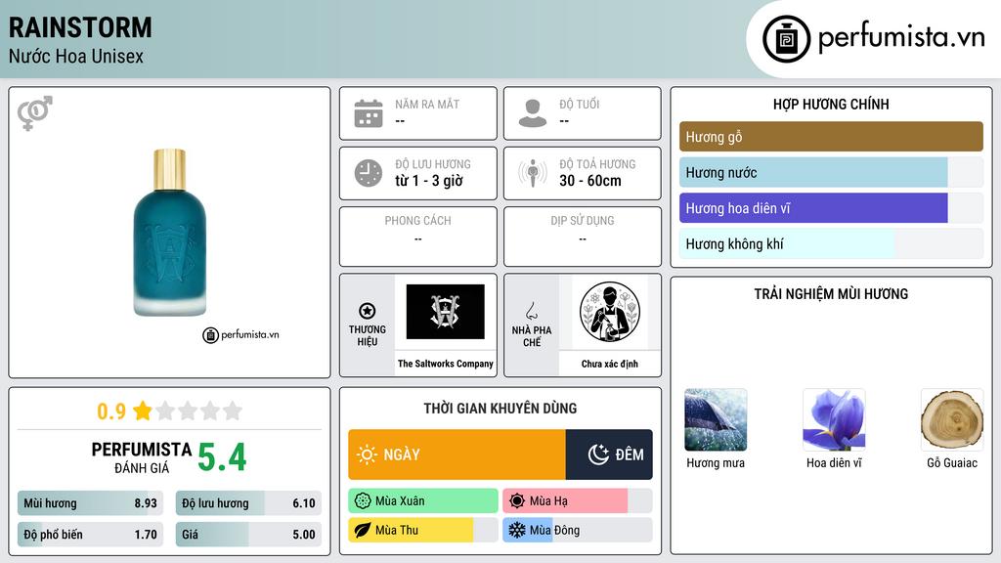Click the Năm Ra Mắt label
1001x563 pixels.
coord(427,104)
